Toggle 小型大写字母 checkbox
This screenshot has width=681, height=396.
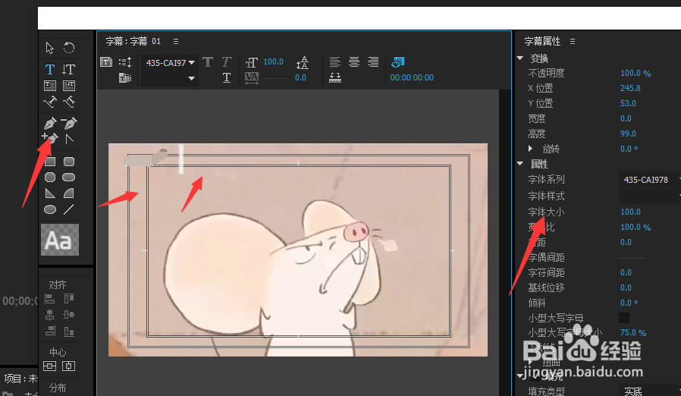[624, 318]
